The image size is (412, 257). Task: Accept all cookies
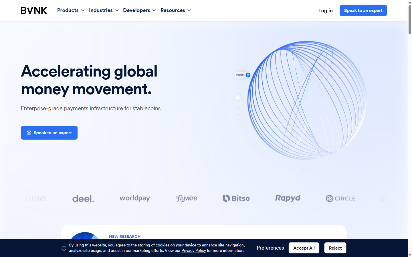tap(304, 248)
